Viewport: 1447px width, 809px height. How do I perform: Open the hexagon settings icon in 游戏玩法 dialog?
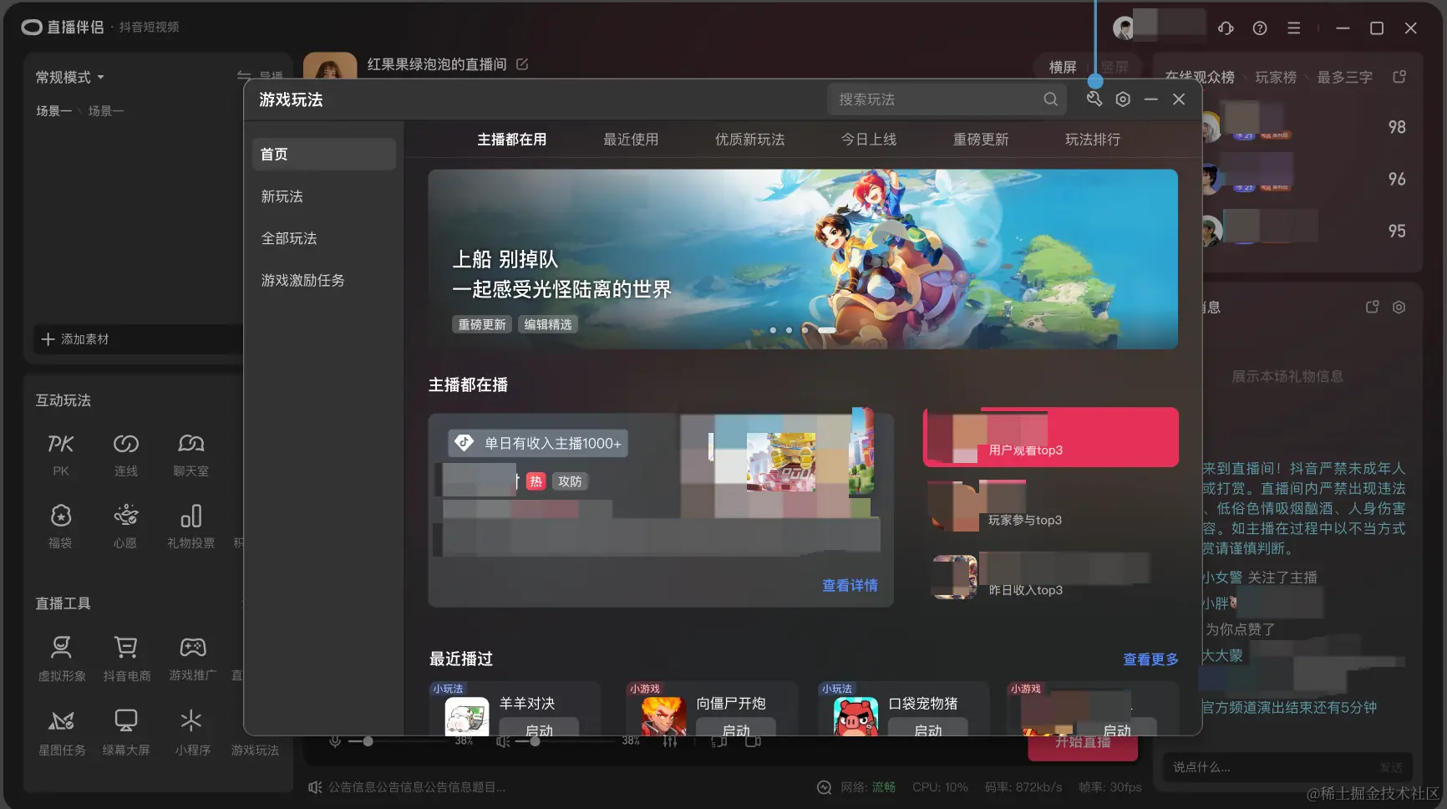(x=1123, y=99)
